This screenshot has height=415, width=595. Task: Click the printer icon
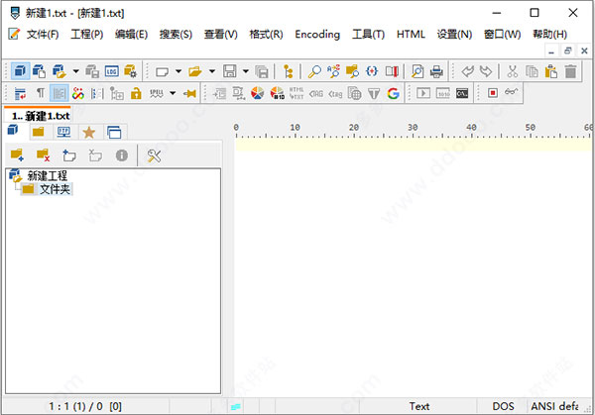(436, 71)
